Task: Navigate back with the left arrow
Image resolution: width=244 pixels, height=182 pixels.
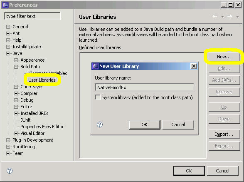Action: (x=215, y=17)
